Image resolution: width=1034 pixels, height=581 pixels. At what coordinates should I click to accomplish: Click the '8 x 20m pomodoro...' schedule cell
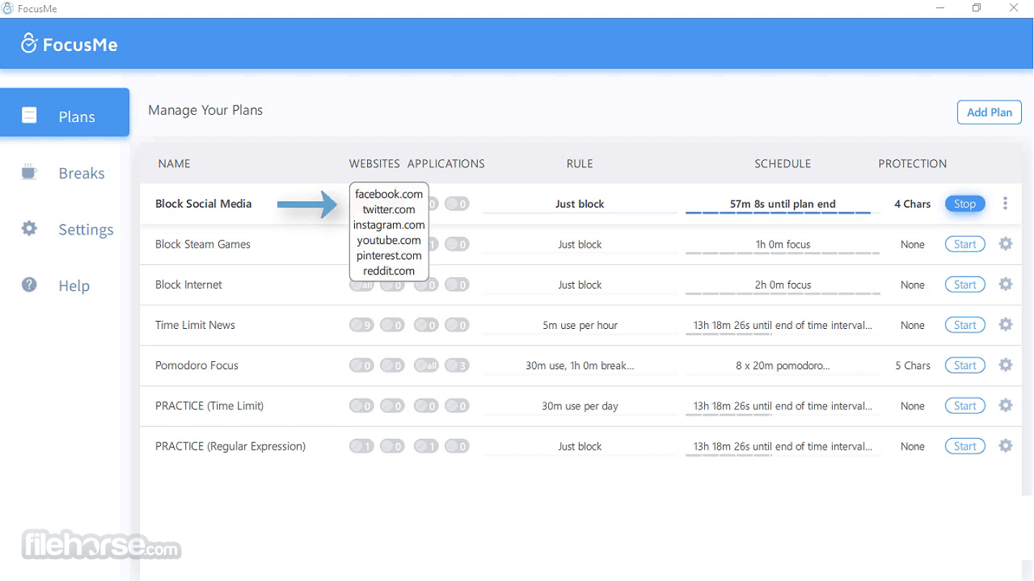[783, 366]
